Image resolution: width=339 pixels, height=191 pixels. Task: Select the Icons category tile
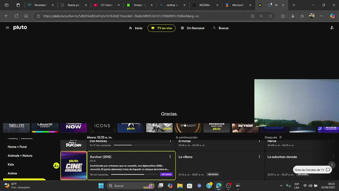pos(102,128)
